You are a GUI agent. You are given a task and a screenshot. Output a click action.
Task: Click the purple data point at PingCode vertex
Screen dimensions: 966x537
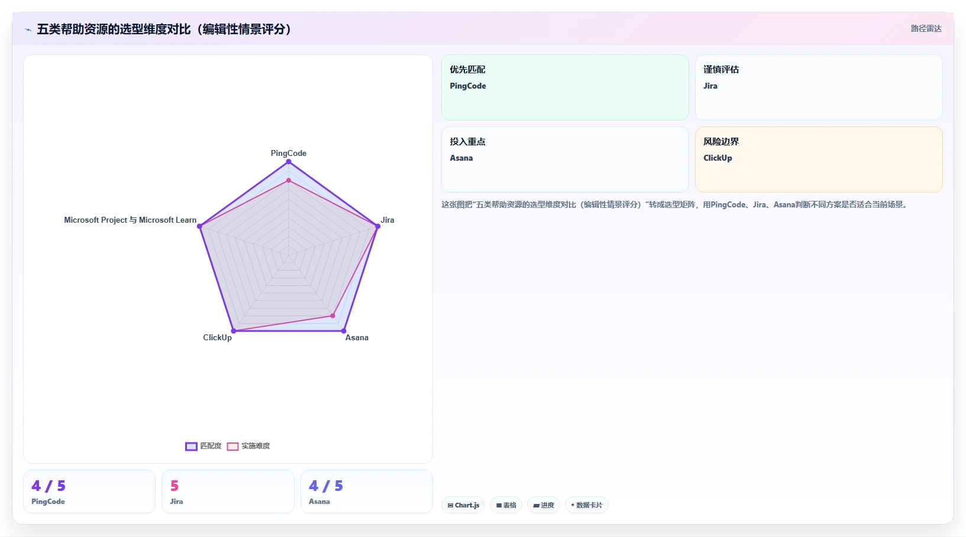point(289,161)
